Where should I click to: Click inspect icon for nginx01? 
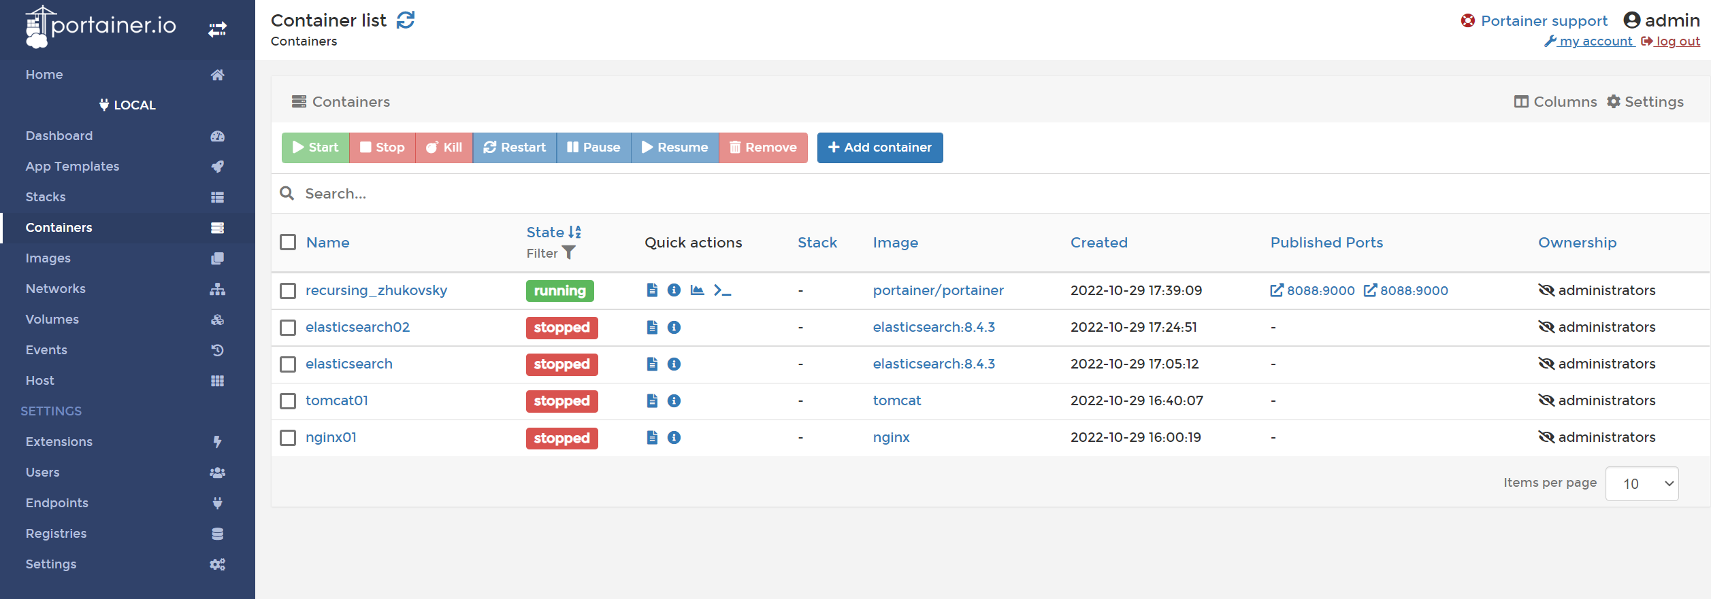pos(674,437)
